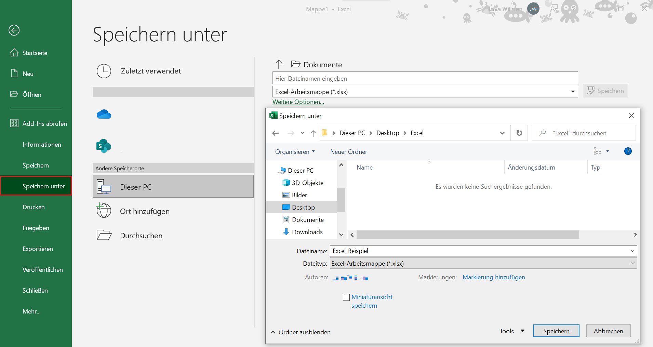This screenshot has height=347, width=653.
Task: Change the view layout icon
Action: pos(597,151)
